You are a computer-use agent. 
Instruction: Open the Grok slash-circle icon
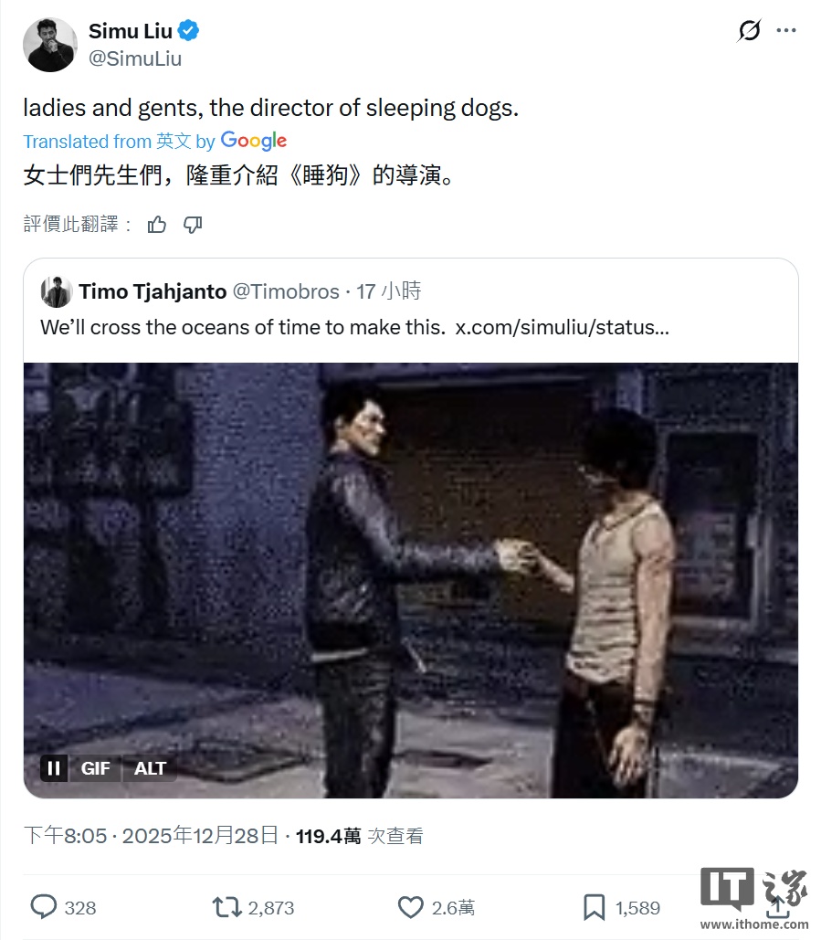pos(749,30)
